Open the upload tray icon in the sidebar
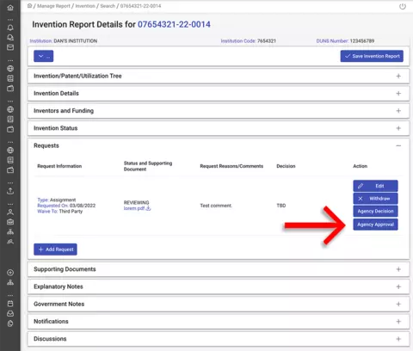The height and width of the screenshot is (351, 413). [10, 191]
